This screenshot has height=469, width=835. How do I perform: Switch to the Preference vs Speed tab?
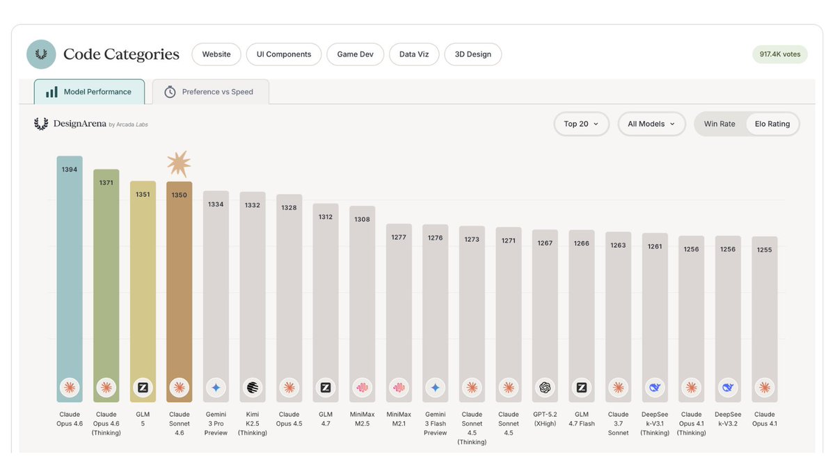click(x=210, y=91)
